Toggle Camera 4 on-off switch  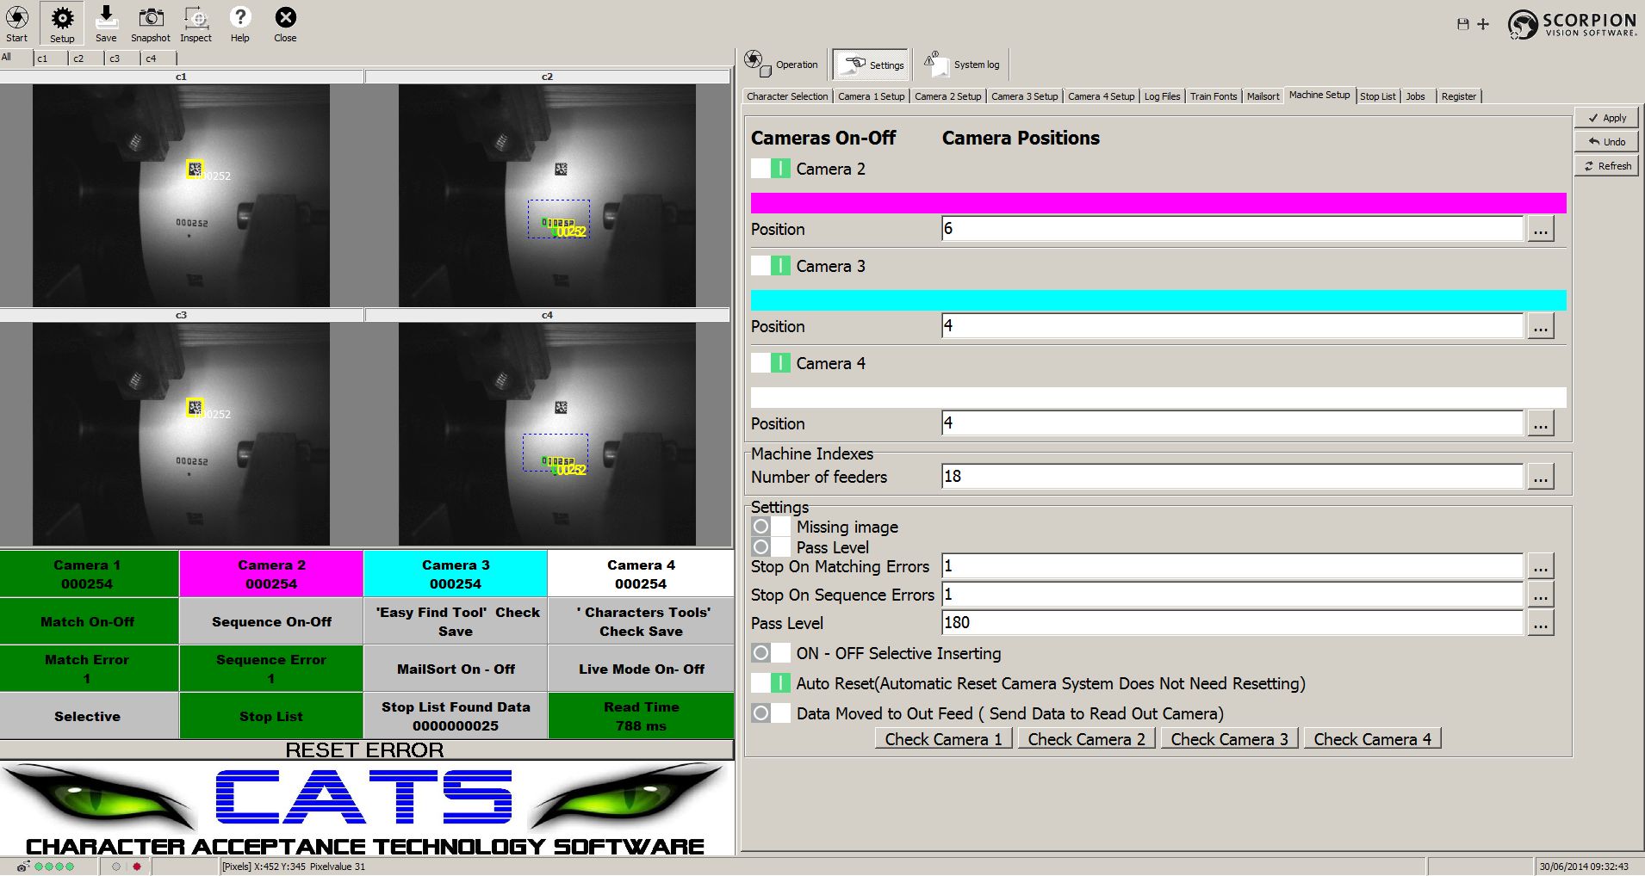pos(771,363)
